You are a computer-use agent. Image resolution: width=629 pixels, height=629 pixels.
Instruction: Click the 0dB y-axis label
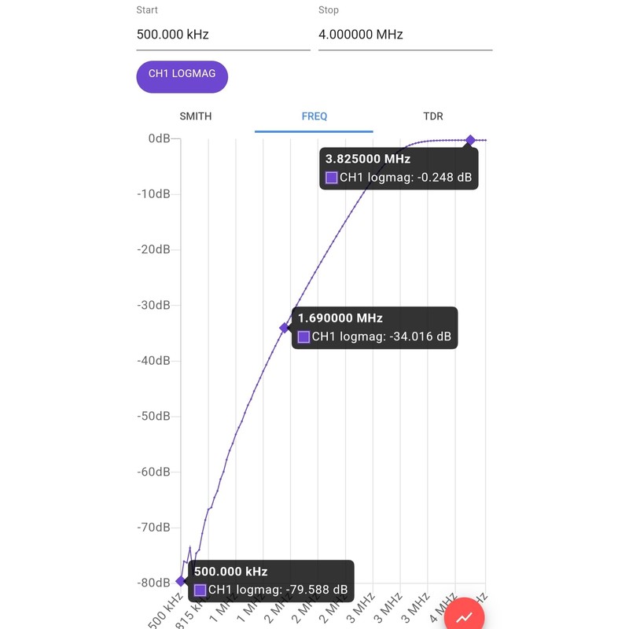(160, 138)
